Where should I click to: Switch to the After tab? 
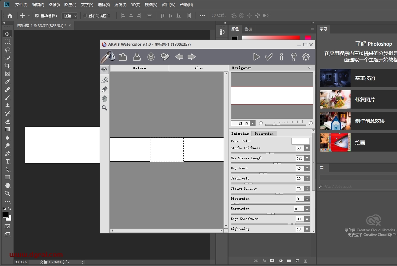pyautogui.click(x=199, y=68)
